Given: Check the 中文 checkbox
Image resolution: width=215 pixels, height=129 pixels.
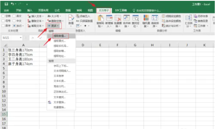Looking at the screenshot, I should click(x=14, y=21).
